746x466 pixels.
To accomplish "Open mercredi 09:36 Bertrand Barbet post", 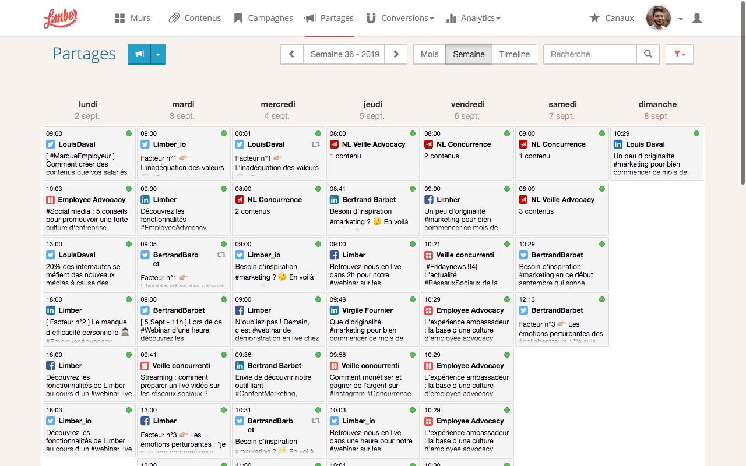I will (x=278, y=375).
